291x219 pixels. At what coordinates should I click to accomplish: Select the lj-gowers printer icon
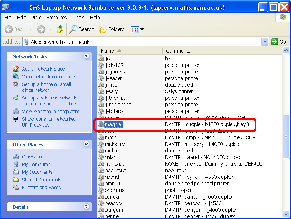(101, 72)
